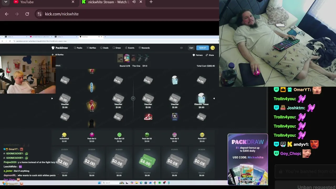Click the PackDraw promo banner
Viewport: 336px width, 189px height.
click(x=248, y=159)
